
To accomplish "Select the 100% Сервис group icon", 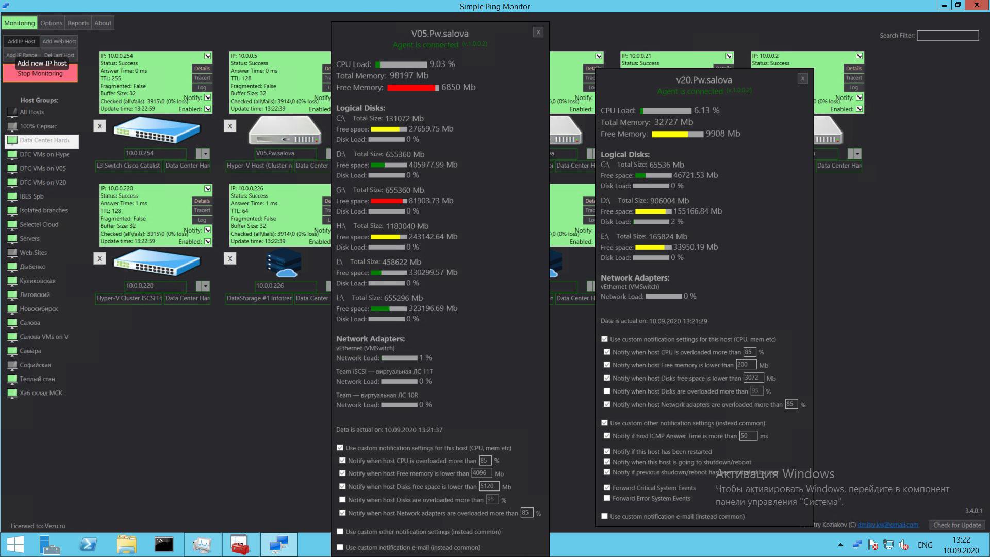I will 12,126.
